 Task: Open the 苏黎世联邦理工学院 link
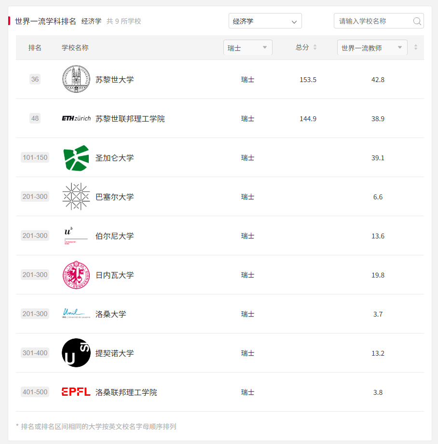(130, 119)
